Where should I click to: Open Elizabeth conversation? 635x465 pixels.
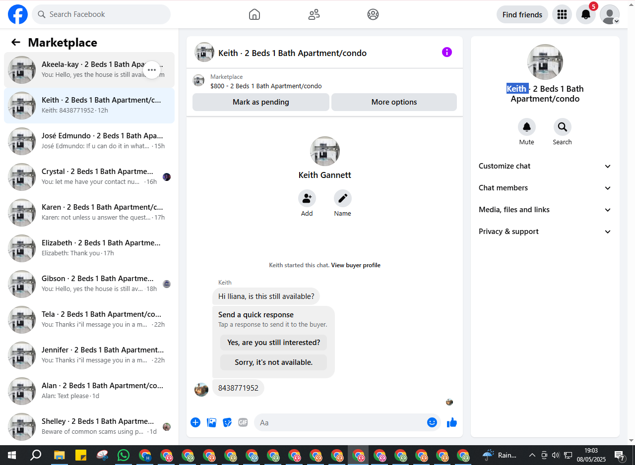pos(89,248)
